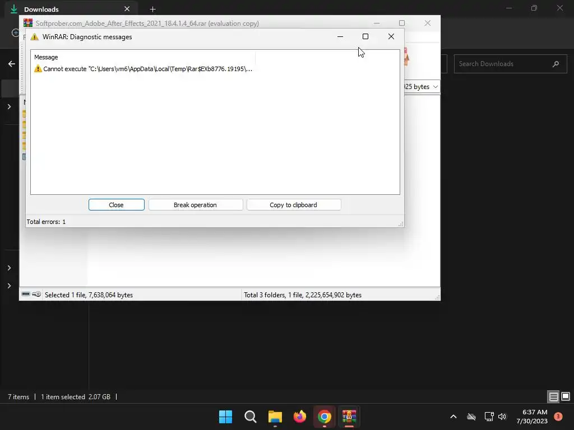Click the drive icon in WinRAR status bar
The height and width of the screenshot is (430, 574).
pyautogui.click(x=26, y=294)
